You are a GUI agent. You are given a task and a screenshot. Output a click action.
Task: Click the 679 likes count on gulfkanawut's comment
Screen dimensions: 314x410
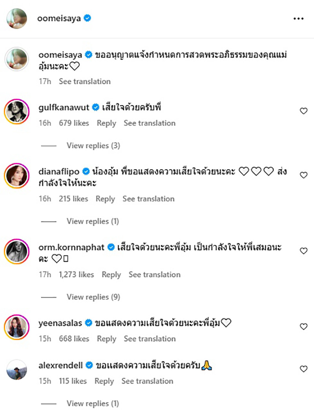click(75, 123)
